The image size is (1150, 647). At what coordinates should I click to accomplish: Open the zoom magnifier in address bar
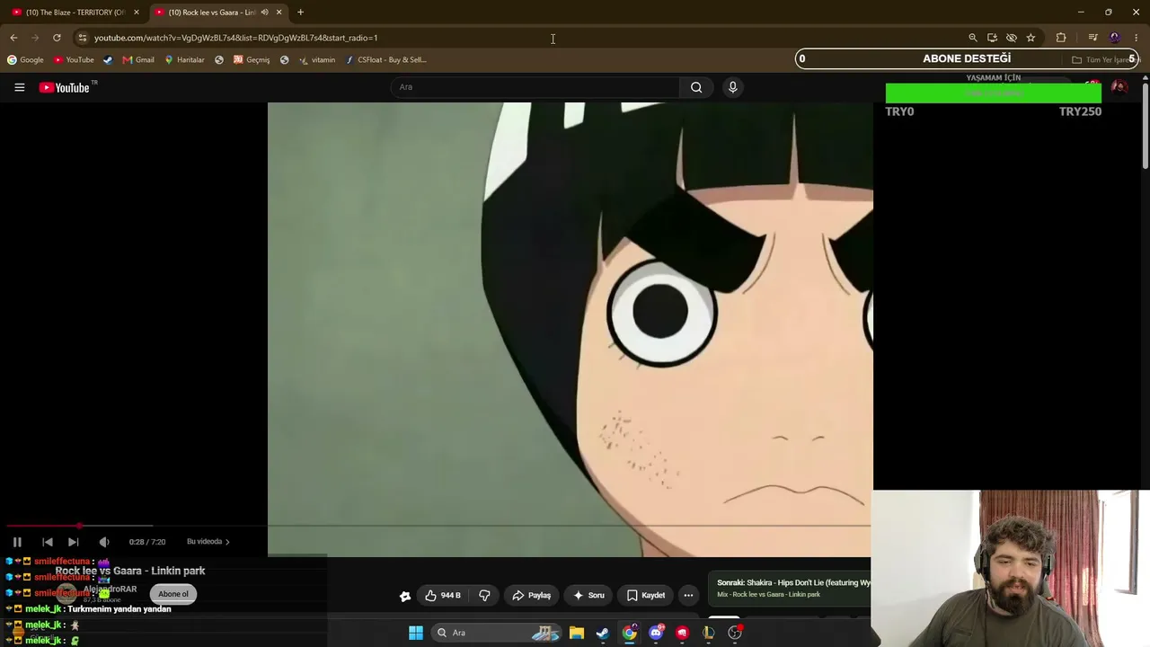[972, 38]
